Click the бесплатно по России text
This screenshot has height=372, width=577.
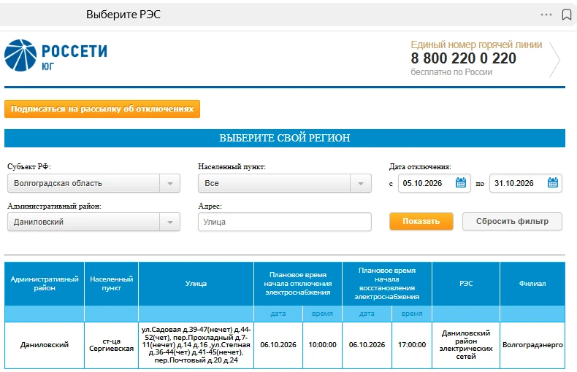451,72
